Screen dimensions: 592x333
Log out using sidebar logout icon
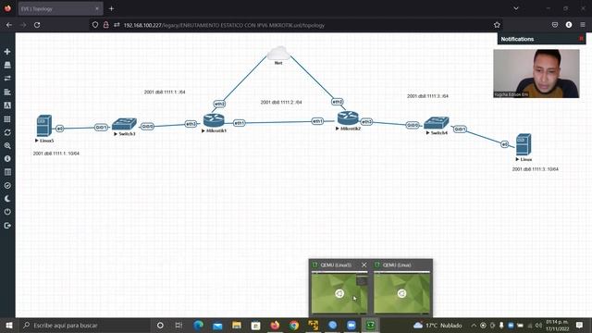(x=7, y=226)
